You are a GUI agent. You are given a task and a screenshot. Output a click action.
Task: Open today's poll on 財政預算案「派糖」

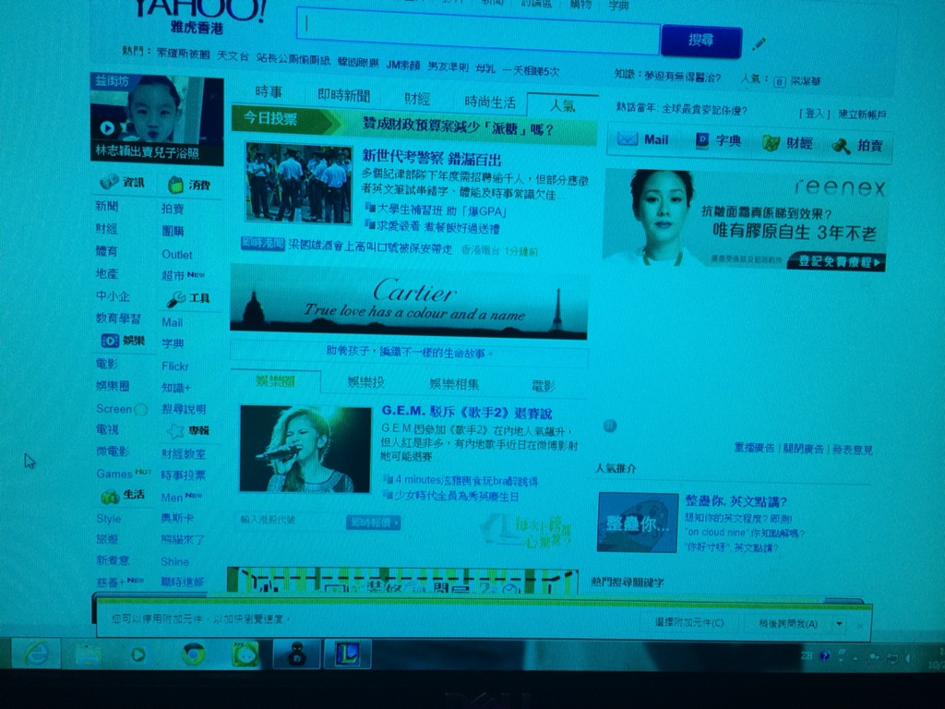click(x=458, y=126)
